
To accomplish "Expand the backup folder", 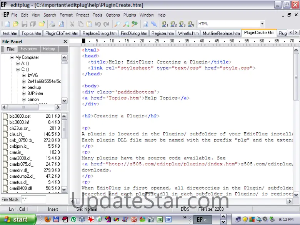I will (x=24, y=87).
